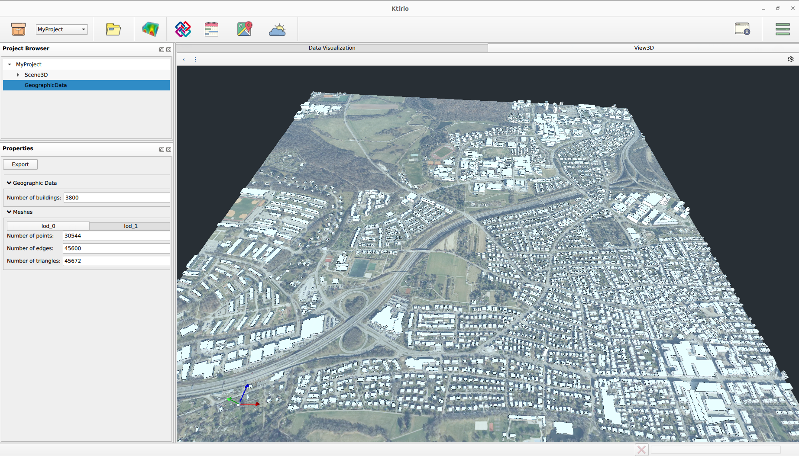Maximize the Ktirio window
Screen dimensions: 799x456
(x=778, y=9)
